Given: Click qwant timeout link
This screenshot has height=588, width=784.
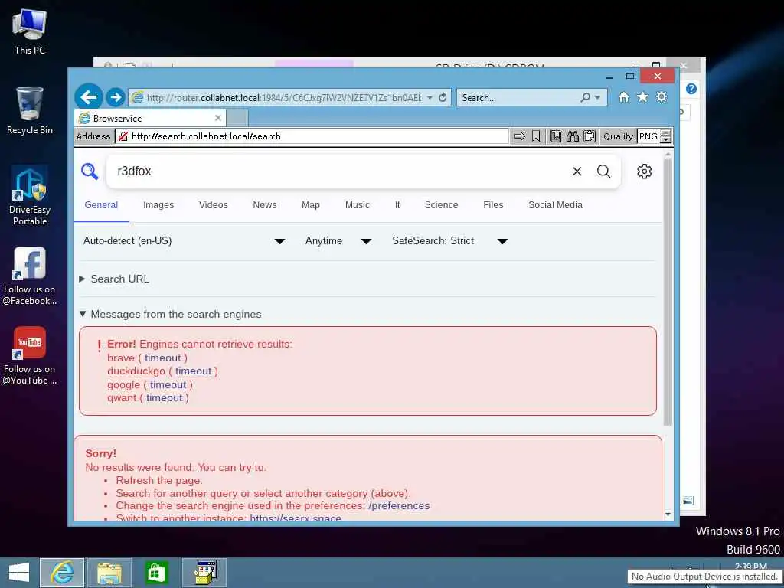Looking at the screenshot, I should [x=164, y=398].
